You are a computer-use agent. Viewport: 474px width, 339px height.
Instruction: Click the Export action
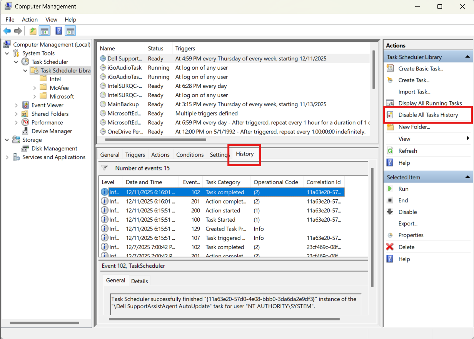click(x=408, y=224)
